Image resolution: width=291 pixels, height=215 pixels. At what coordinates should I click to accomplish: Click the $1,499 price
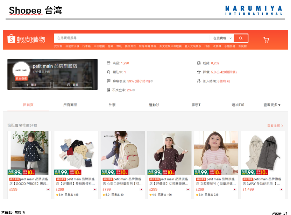(x=248, y=189)
